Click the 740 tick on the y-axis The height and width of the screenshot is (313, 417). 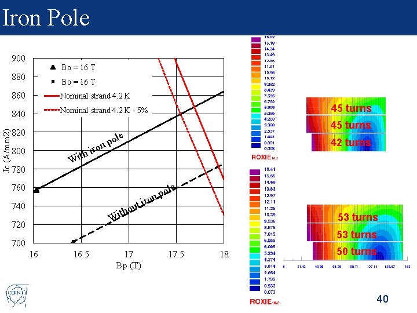tap(19, 206)
